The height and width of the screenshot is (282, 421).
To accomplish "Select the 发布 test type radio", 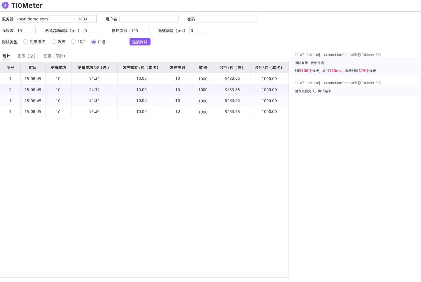I will click(x=54, y=42).
